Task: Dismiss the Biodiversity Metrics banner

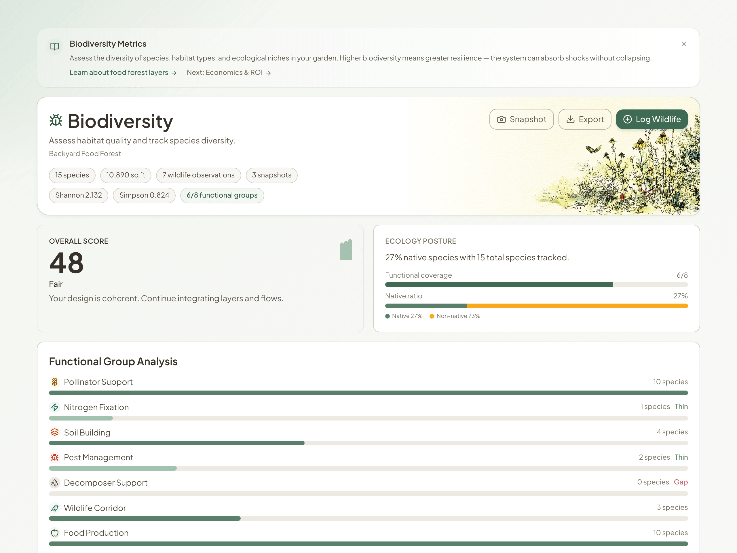Action: pos(684,44)
